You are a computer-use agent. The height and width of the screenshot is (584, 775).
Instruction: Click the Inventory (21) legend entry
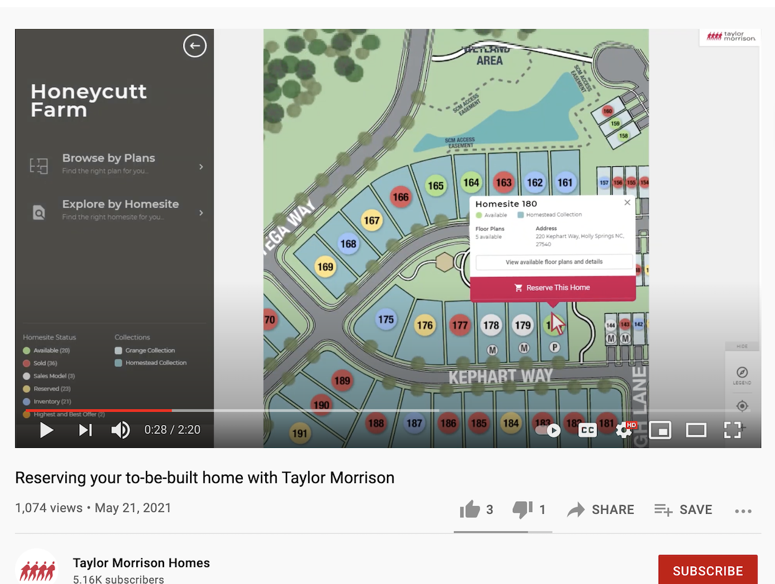click(47, 401)
